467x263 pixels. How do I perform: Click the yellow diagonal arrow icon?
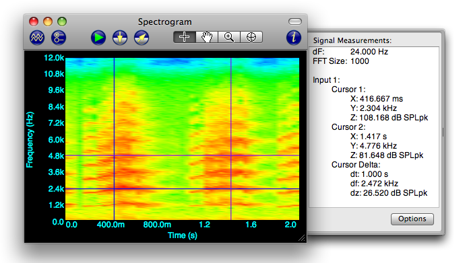142,38
